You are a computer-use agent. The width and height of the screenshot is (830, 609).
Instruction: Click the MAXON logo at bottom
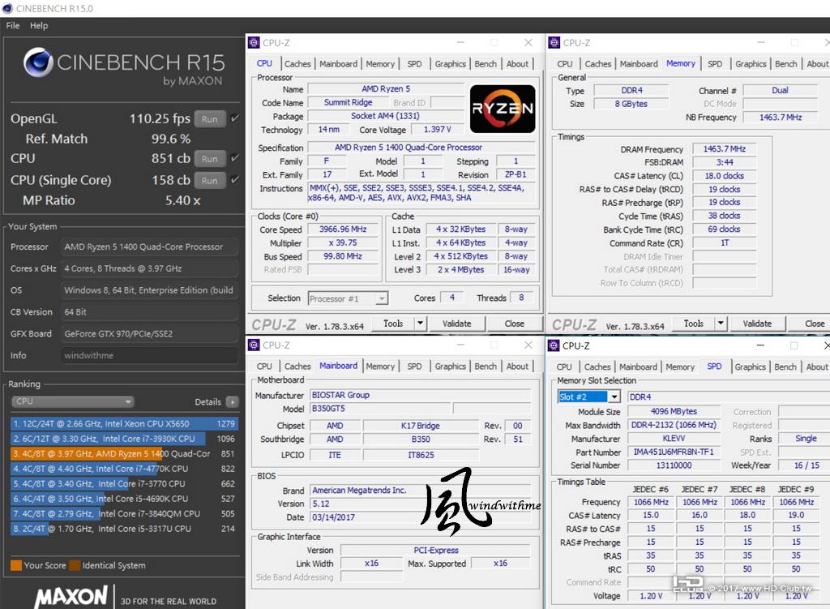click(71, 597)
